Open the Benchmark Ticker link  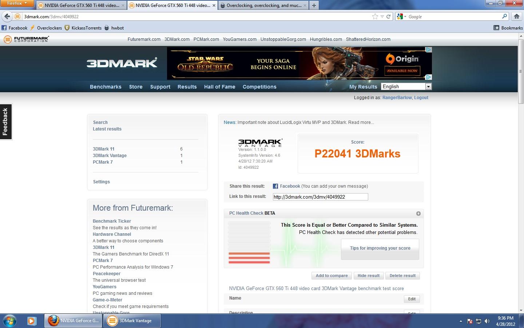click(112, 221)
